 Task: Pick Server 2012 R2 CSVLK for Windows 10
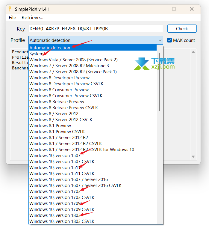[x=93, y=150]
